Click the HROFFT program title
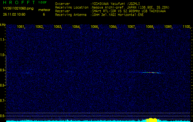 (19, 2)
